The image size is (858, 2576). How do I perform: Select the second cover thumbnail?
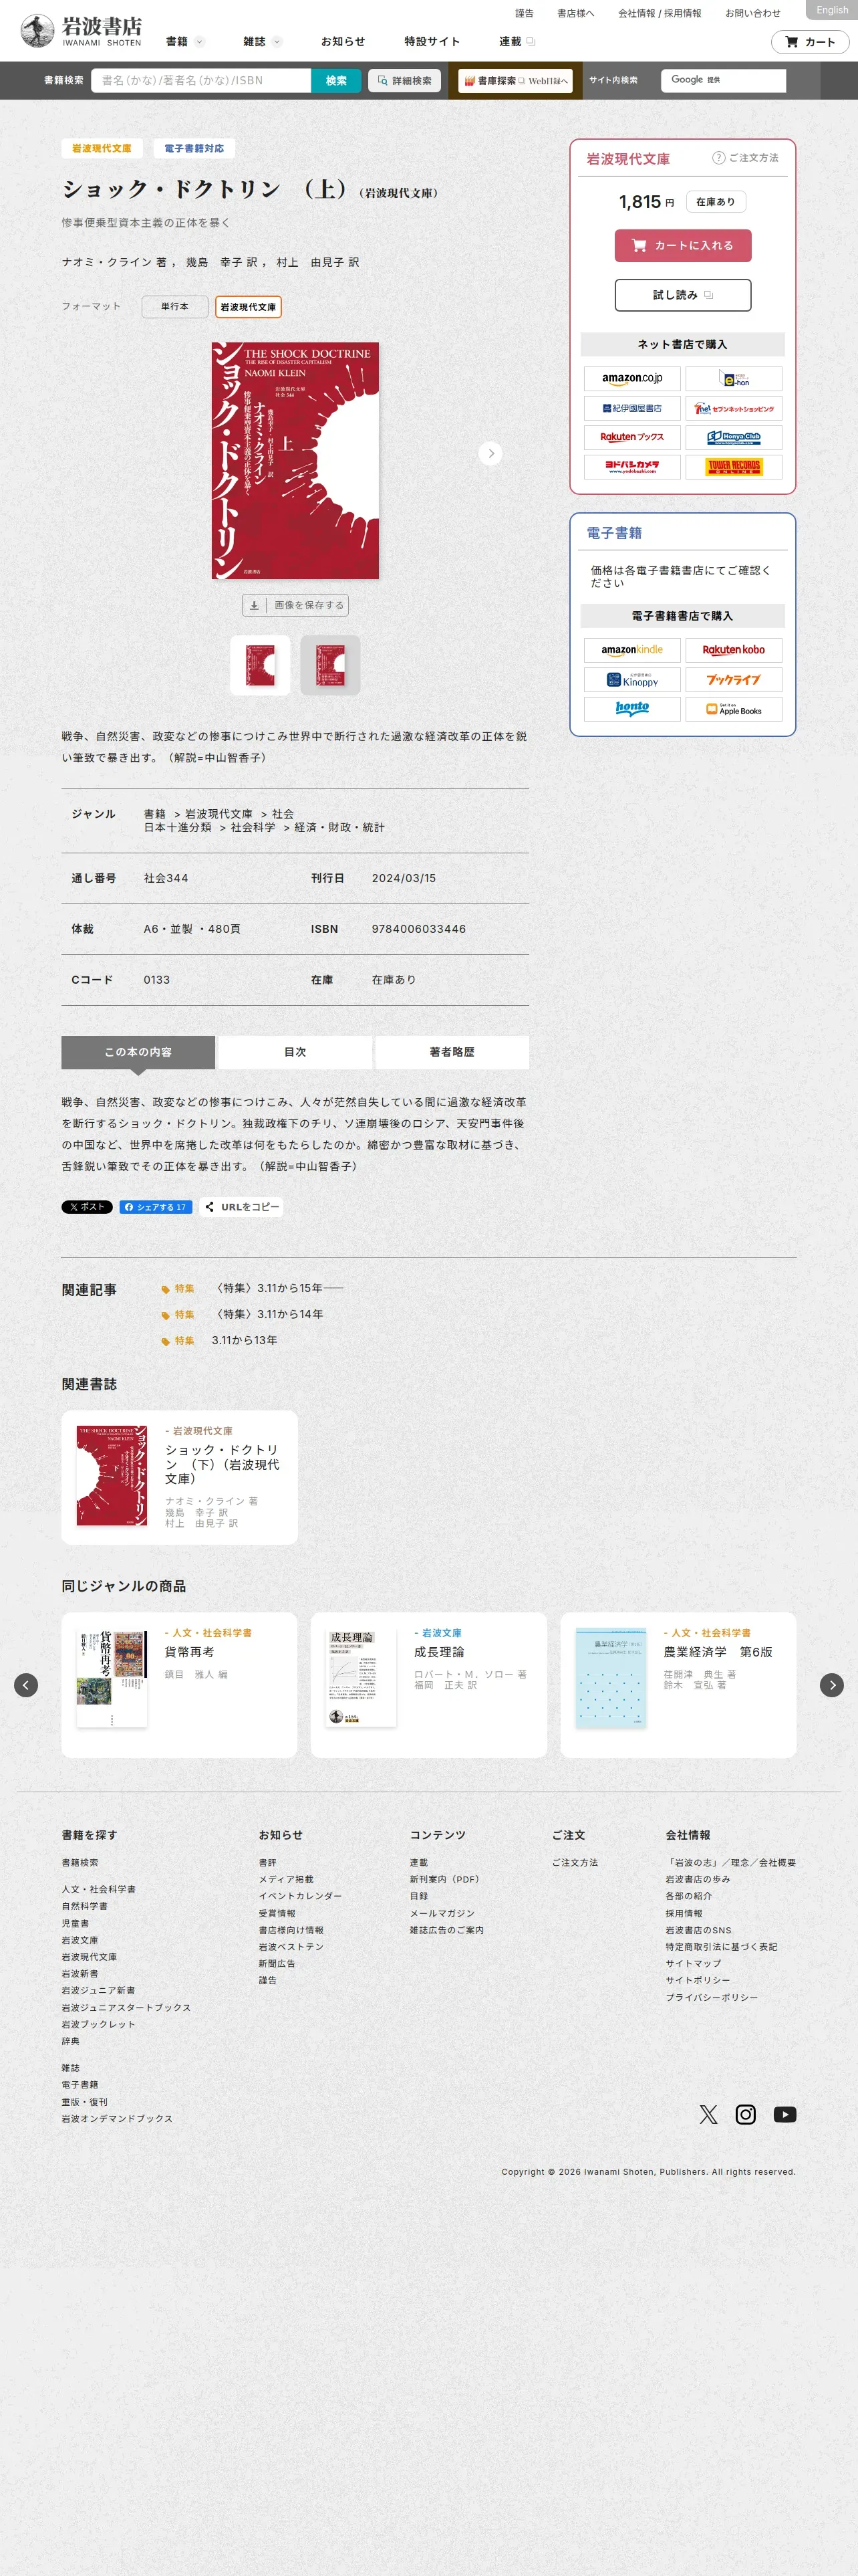pos(331,665)
